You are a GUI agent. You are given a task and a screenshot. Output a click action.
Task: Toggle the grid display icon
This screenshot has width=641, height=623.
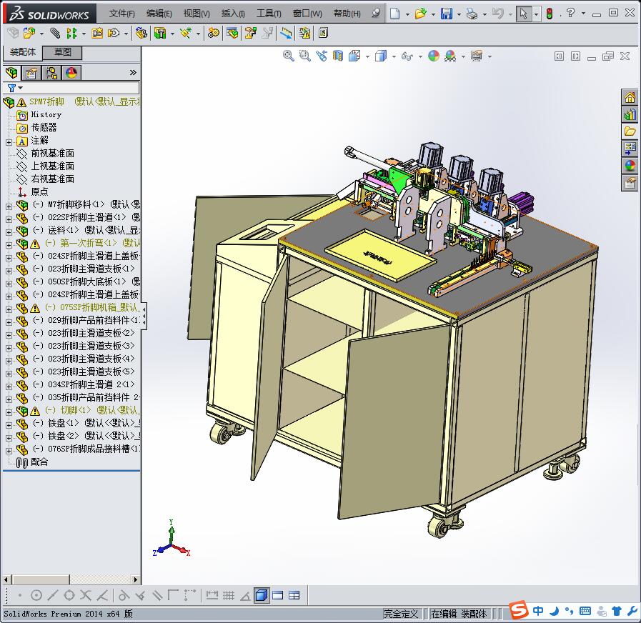(229, 596)
